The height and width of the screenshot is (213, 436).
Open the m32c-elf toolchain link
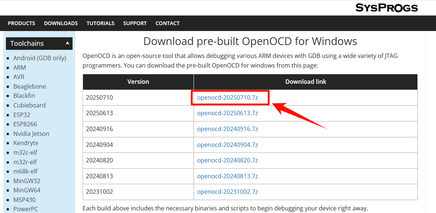coord(25,152)
